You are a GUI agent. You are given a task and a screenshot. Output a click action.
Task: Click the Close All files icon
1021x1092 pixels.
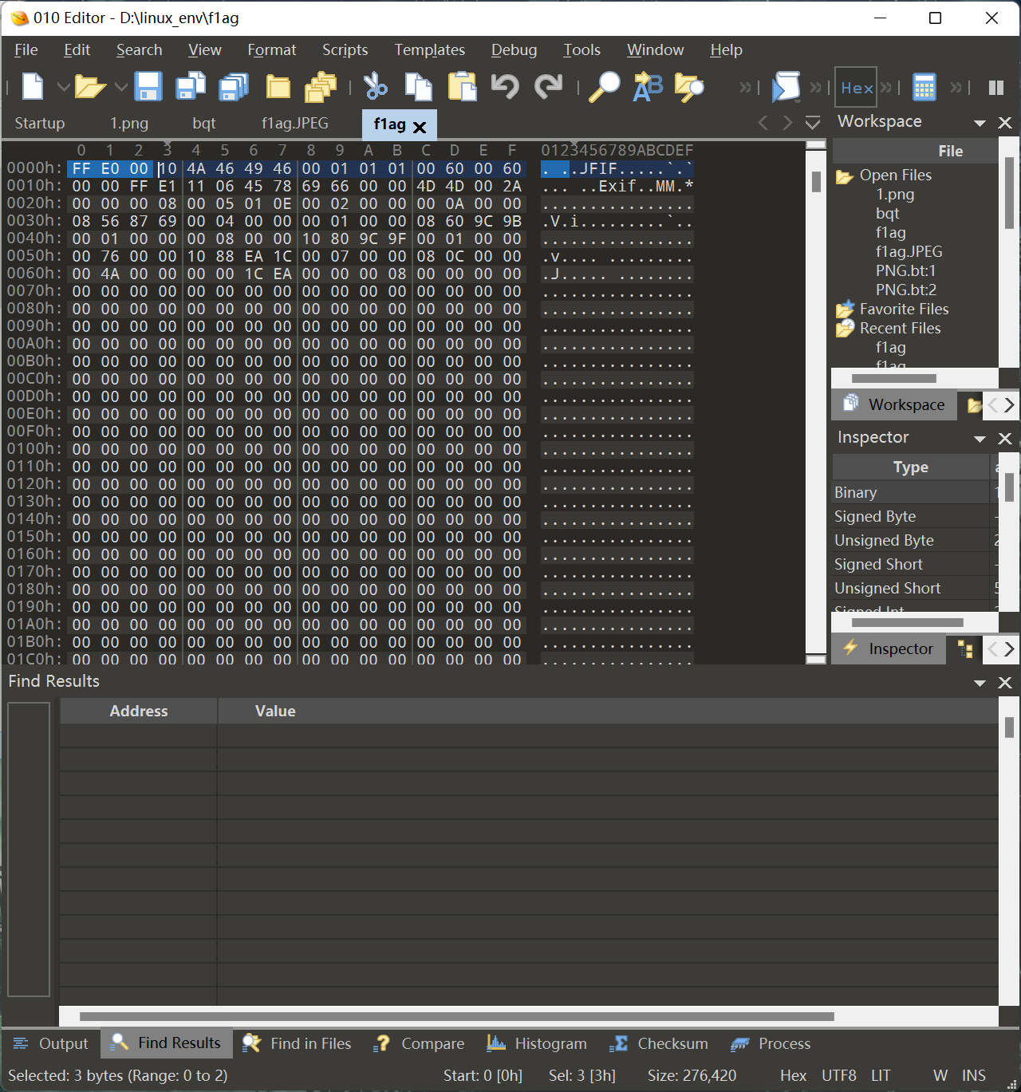pyautogui.click(x=321, y=86)
